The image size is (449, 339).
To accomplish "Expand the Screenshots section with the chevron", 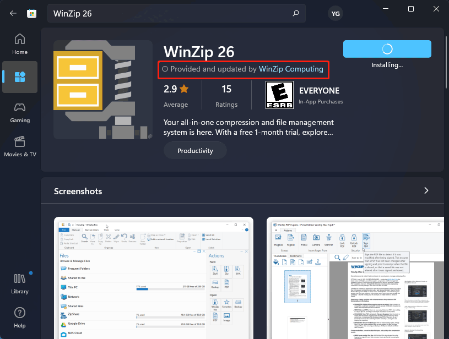I will point(426,190).
